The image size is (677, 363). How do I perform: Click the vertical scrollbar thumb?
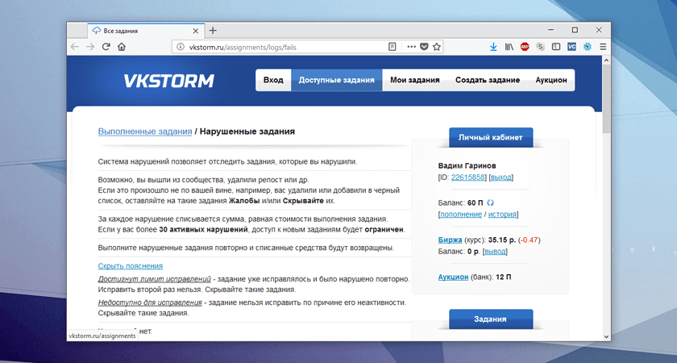pos(606,99)
